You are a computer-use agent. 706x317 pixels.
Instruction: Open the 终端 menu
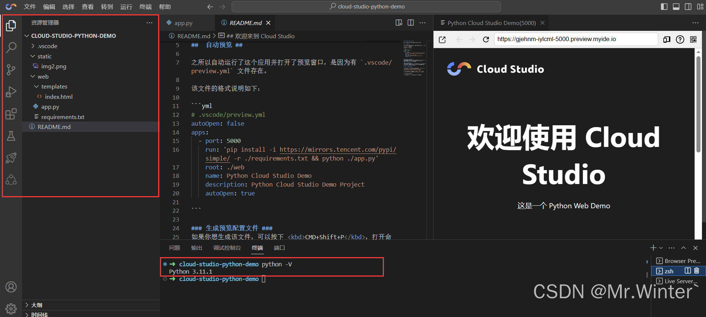146,7
